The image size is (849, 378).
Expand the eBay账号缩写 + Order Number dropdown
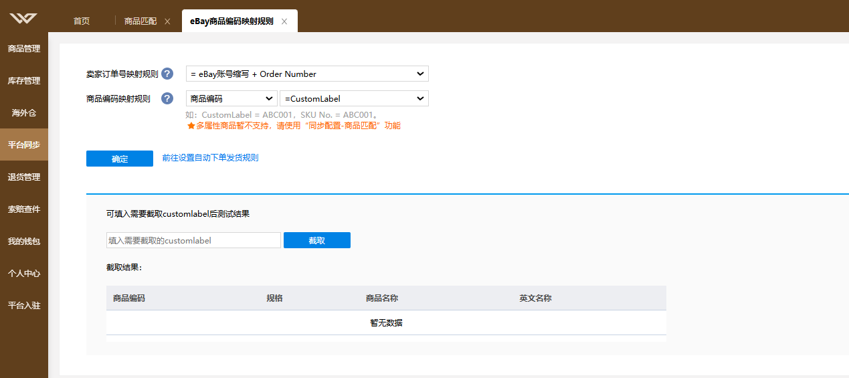pyautogui.click(x=307, y=74)
